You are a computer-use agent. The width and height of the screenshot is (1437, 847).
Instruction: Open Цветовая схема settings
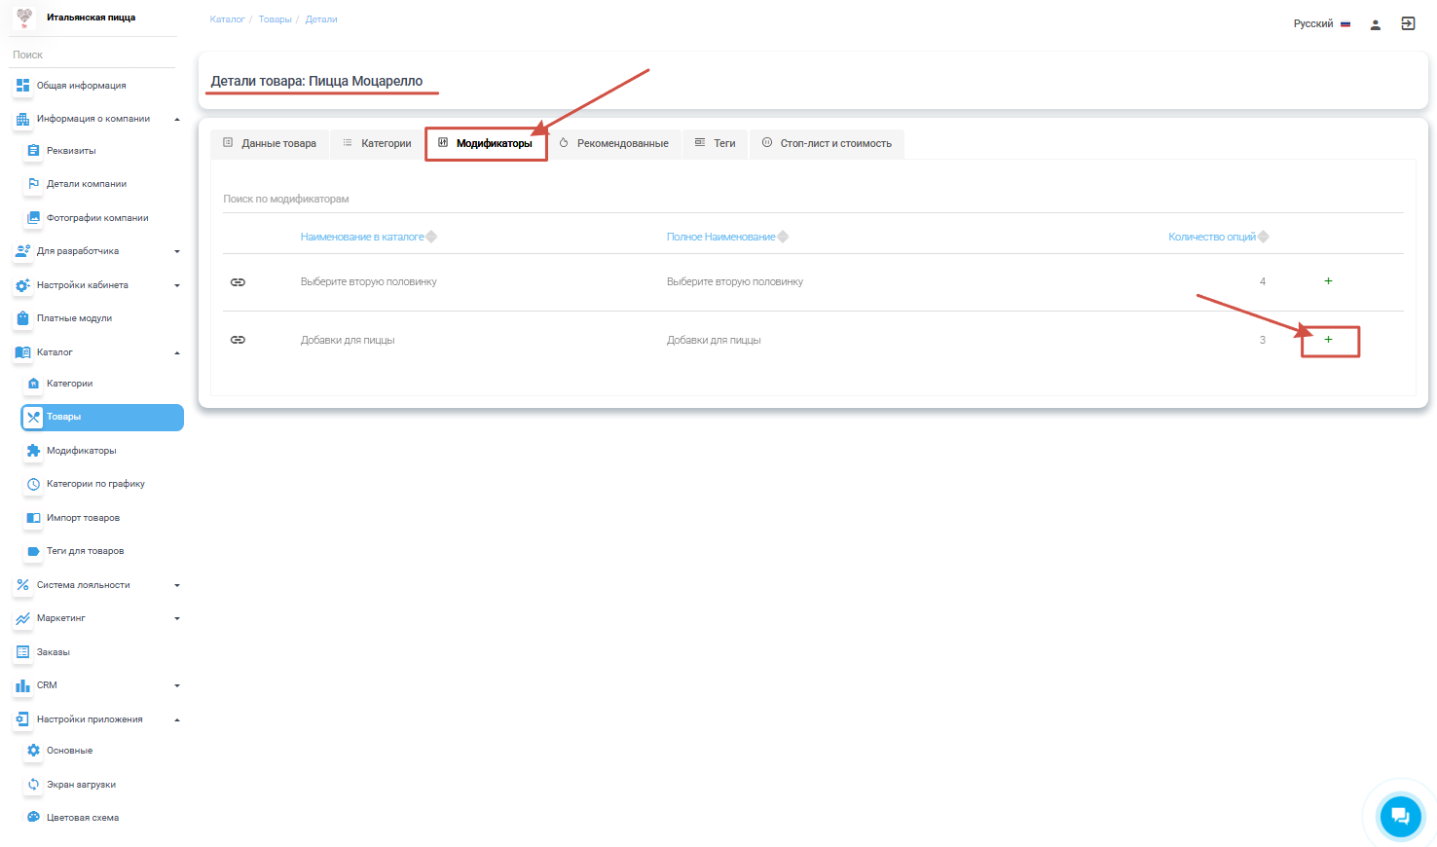tap(82, 818)
